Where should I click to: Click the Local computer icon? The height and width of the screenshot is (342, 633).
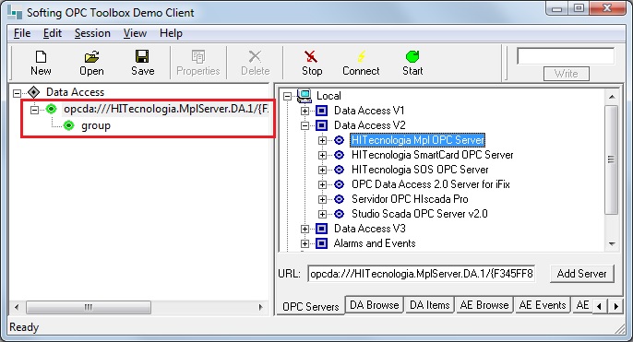tap(305, 96)
